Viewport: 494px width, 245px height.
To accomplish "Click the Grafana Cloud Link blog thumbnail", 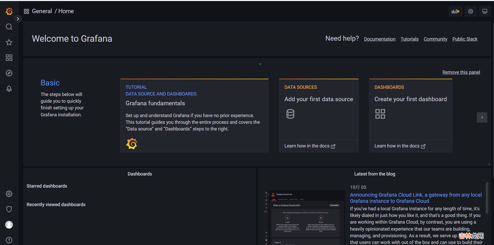I will (304, 217).
